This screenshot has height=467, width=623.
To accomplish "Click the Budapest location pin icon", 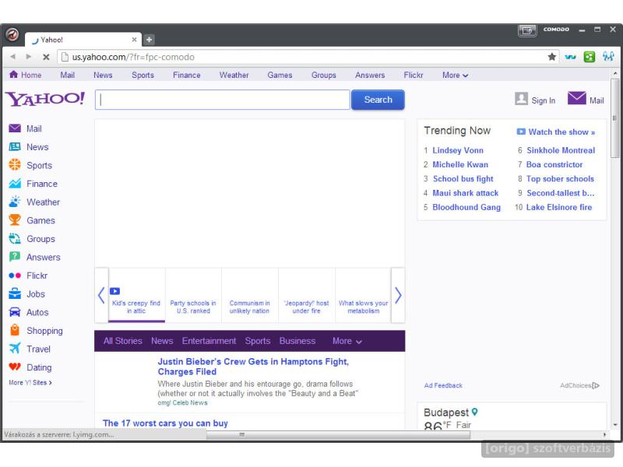I will pos(474,413).
